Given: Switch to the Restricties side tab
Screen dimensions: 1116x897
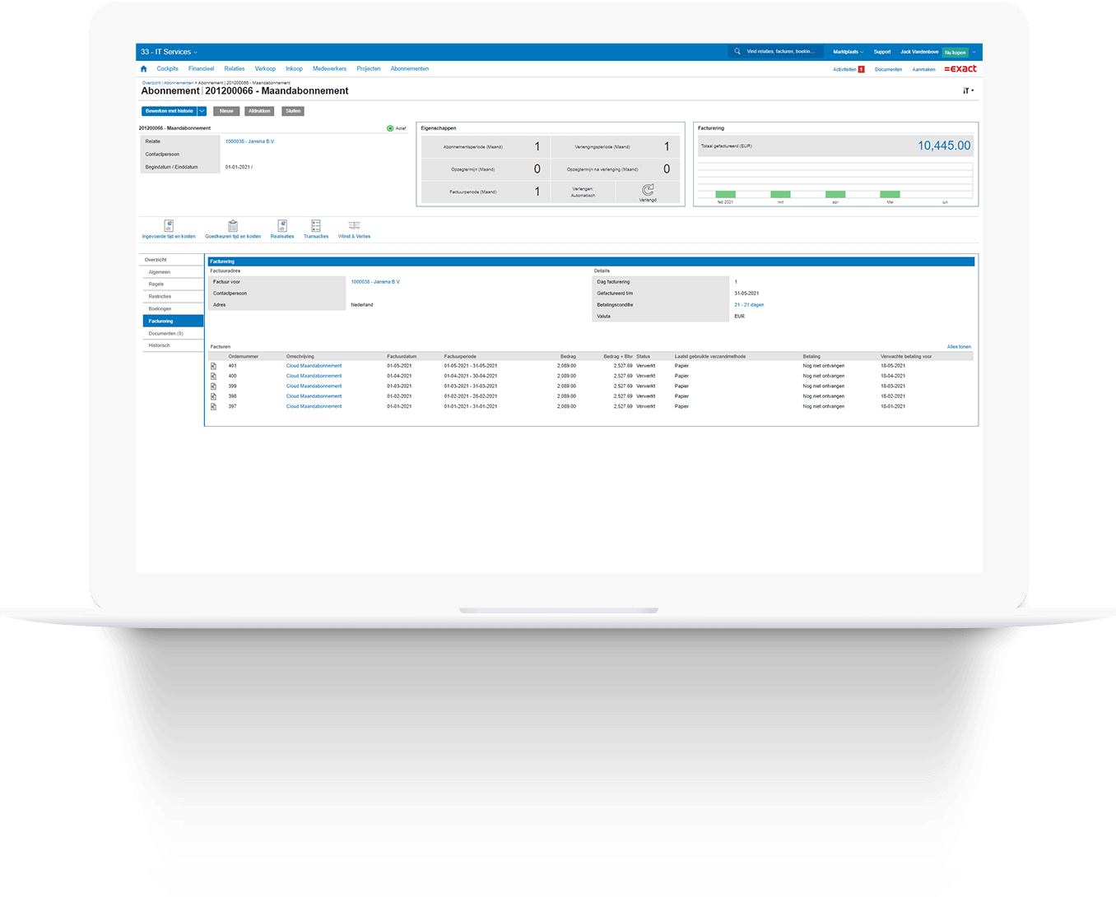Looking at the screenshot, I should coord(173,297).
